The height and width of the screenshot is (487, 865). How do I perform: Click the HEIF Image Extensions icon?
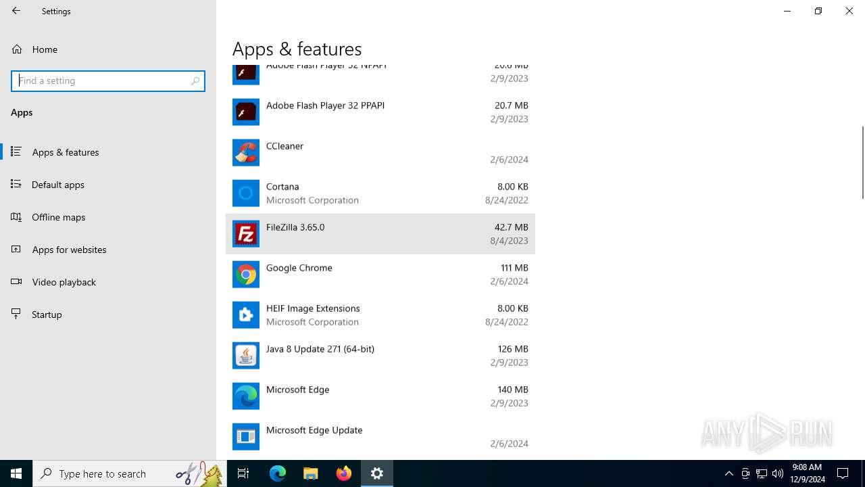pos(246,315)
